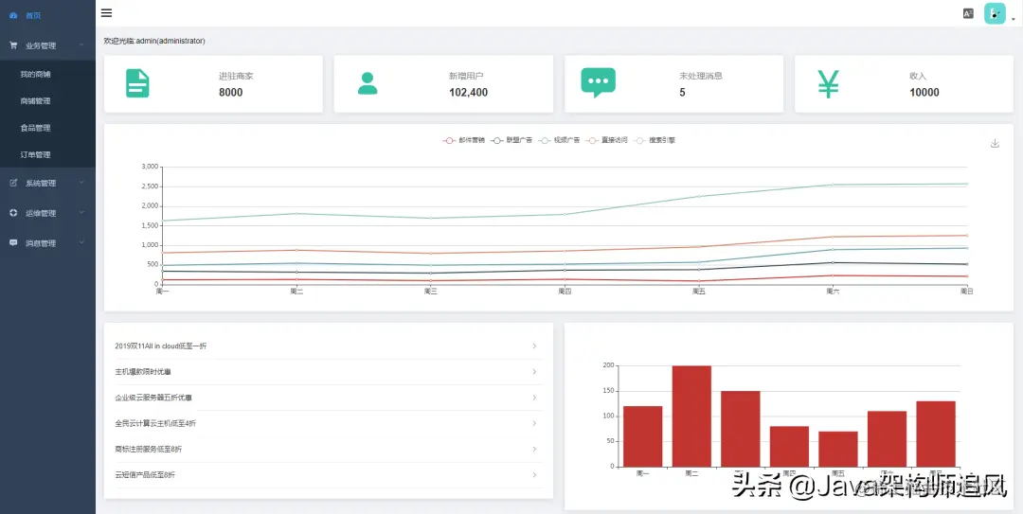Expand the 运维管理 menu chevron

(x=81, y=213)
